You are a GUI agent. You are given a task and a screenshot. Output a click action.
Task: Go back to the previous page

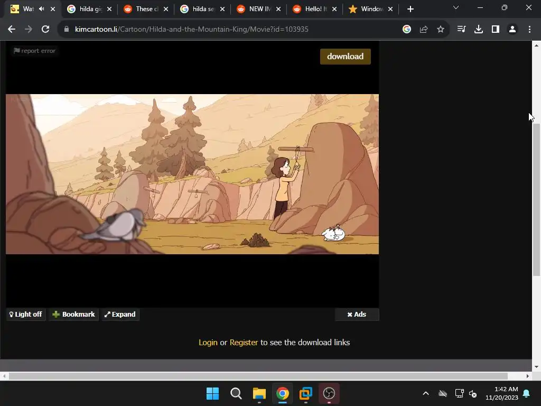(x=12, y=30)
